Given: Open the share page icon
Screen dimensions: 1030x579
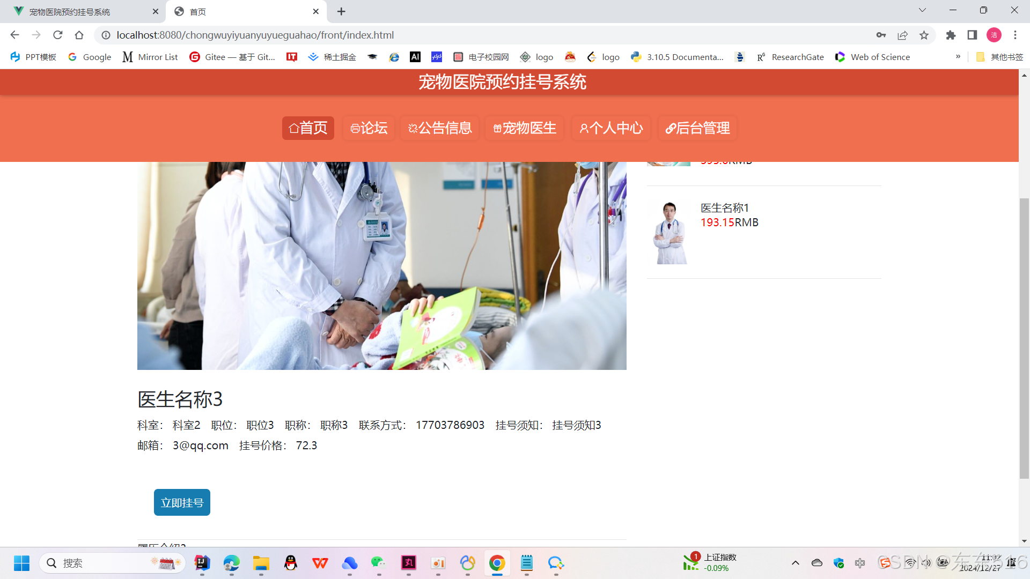Looking at the screenshot, I should (x=902, y=35).
